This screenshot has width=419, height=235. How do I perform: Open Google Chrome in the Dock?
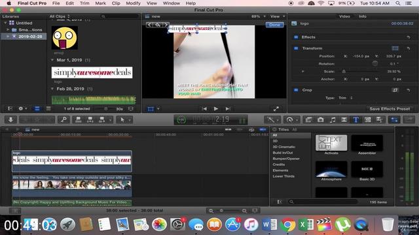(x=287, y=225)
